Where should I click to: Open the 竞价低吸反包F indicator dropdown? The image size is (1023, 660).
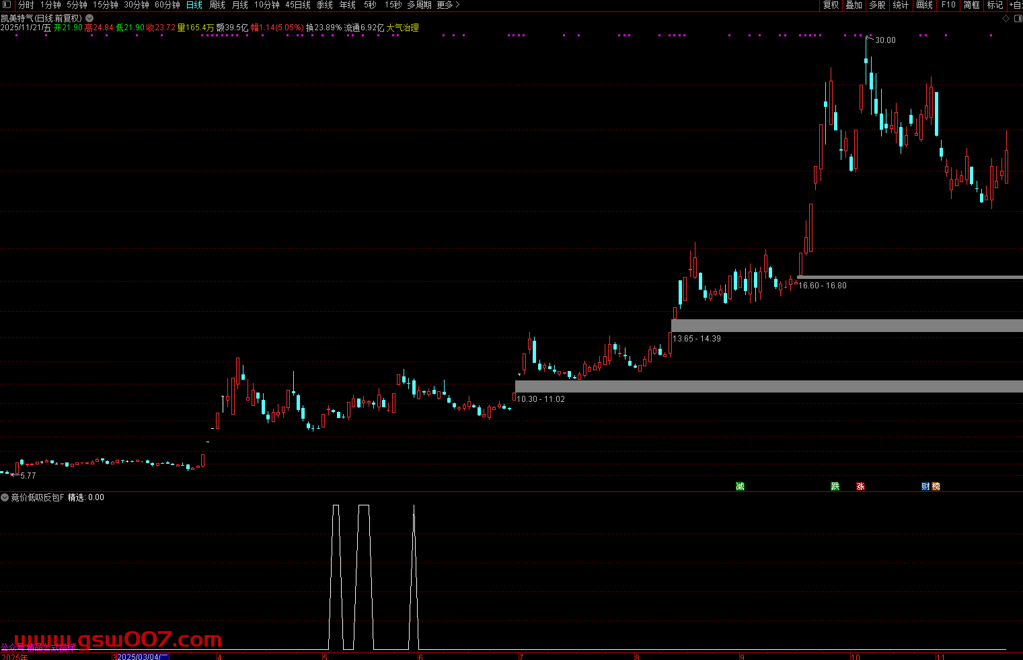[x=5, y=497]
